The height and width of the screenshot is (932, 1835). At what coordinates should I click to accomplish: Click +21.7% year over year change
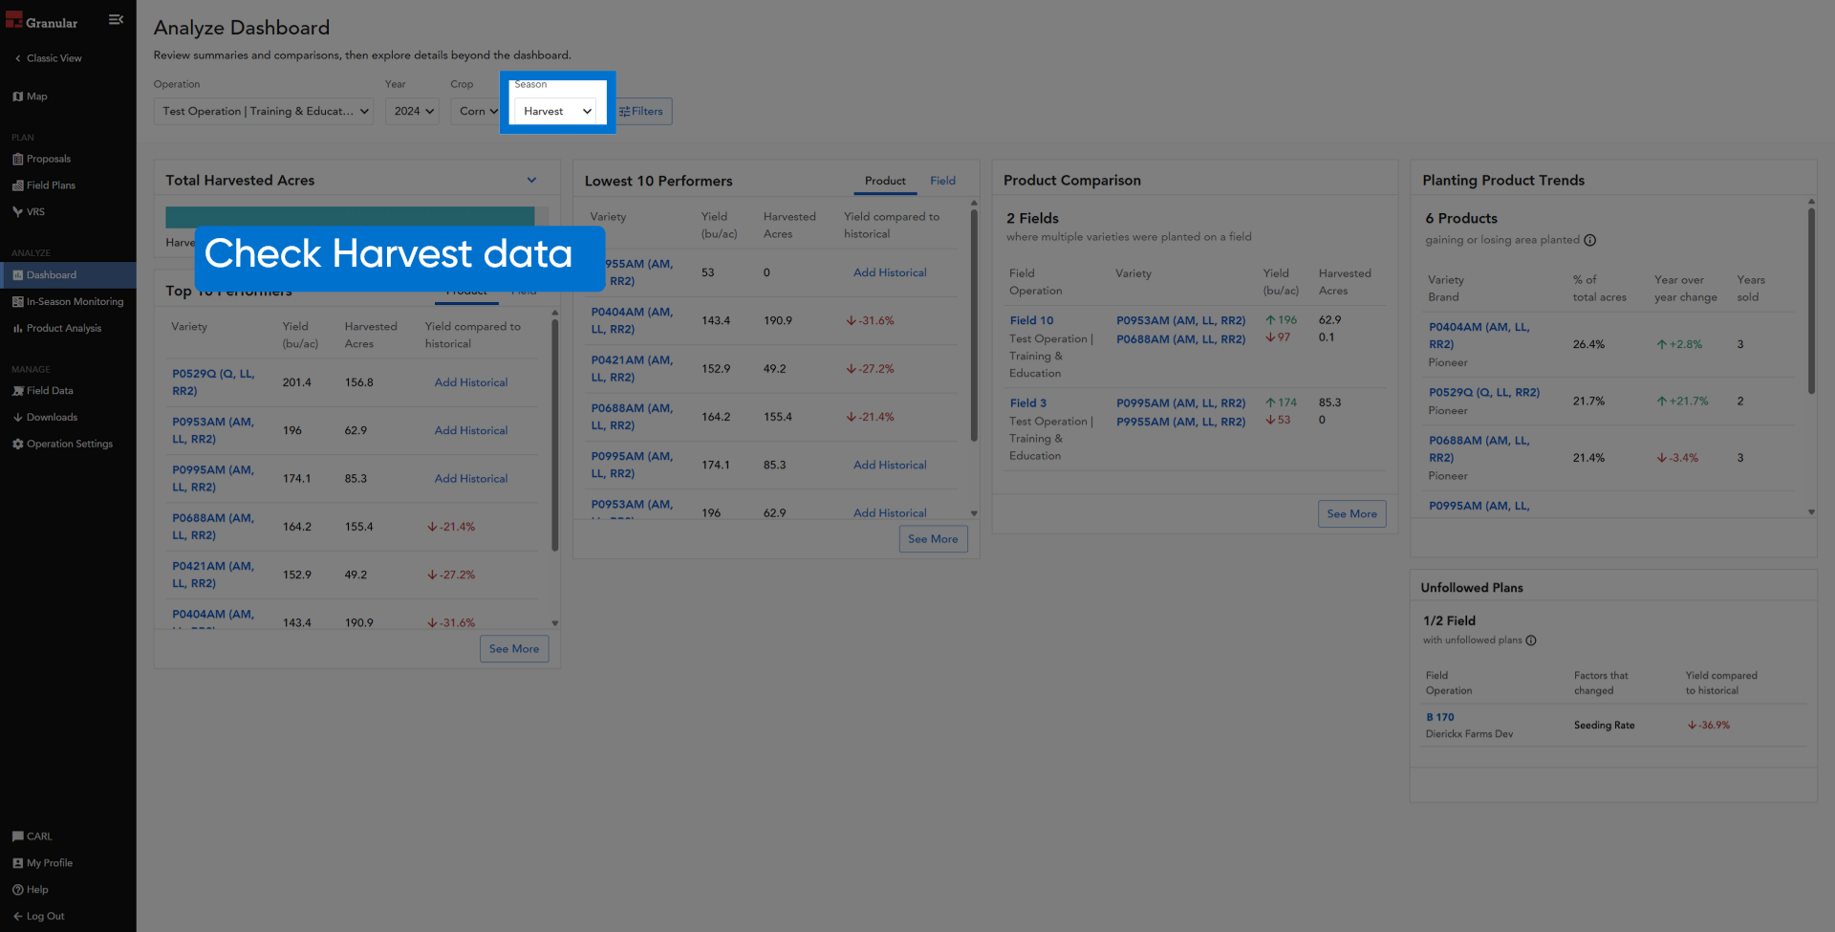[1682, 401]
